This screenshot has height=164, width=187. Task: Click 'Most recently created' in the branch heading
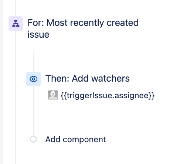click(x=92, y=23)
